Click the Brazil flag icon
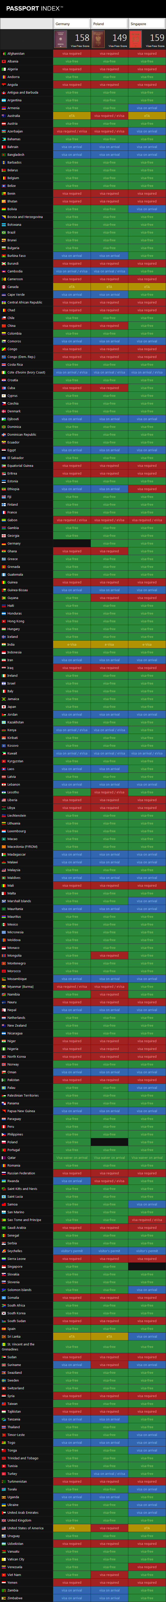Screen dimensions: 166x1602 pyautogui.click(x=4, y=233)
